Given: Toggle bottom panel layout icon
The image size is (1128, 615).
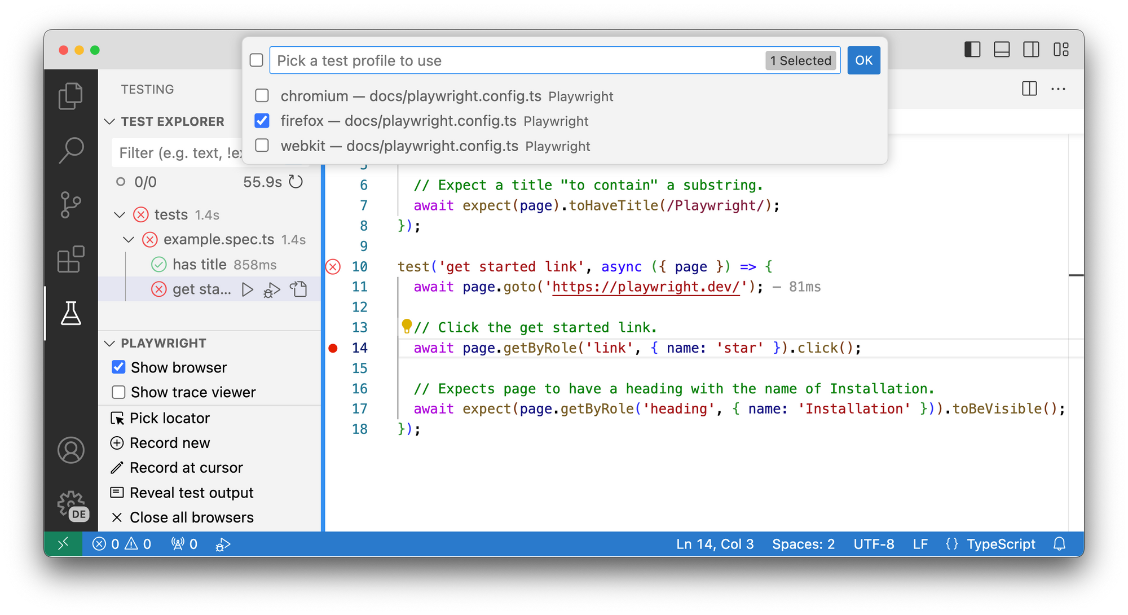Looking at the screenshot, I should (x=1002, y=50).
